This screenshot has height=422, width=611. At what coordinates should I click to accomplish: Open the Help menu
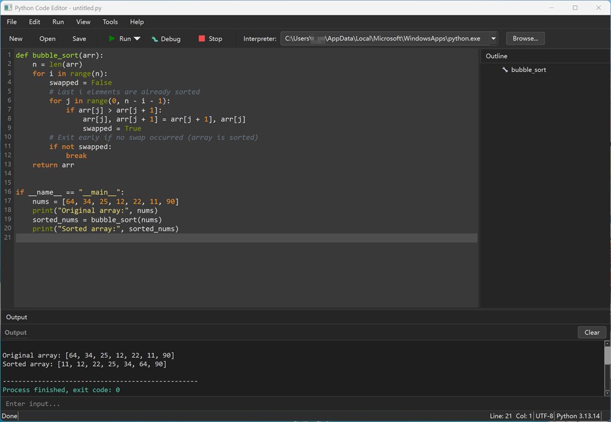[x=137, y=22]
